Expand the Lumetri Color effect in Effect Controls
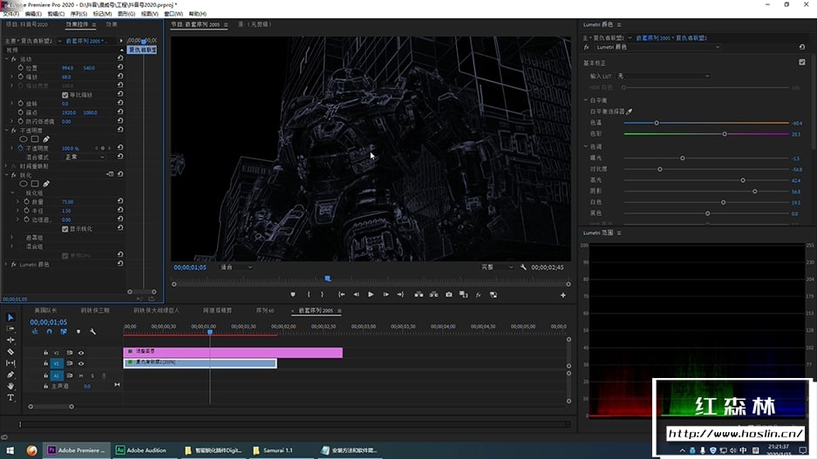817x459 pixels. 7,265
